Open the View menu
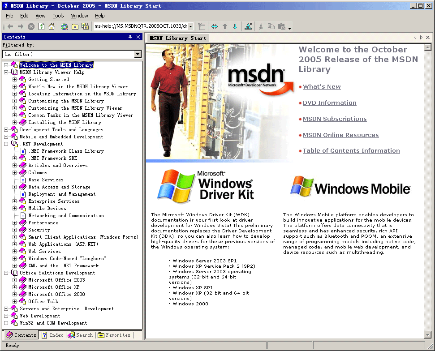Screen dimensions: 435x351 (x=40, y=16)
